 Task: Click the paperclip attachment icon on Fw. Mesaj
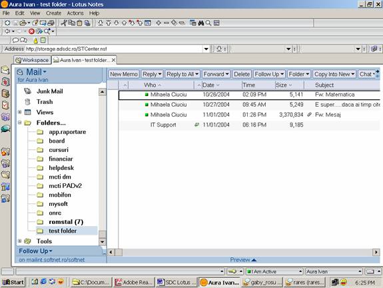(309, 115)
